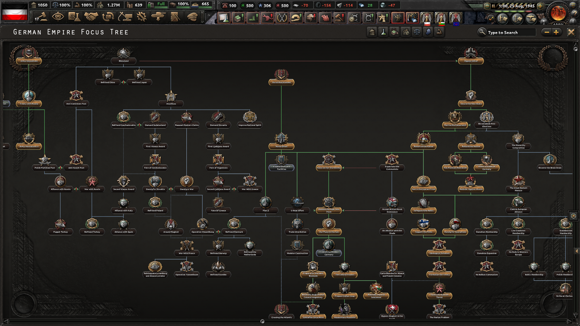Click the Type to Search field
This screenshot has height=326, width=580.
(511, 32)
